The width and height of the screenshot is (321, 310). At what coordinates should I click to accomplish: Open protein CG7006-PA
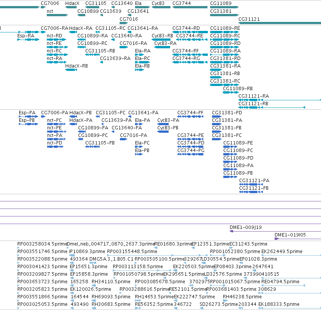pos(55,112)
